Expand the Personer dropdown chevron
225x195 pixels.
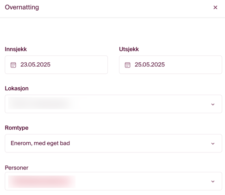(x=213, y=182)
